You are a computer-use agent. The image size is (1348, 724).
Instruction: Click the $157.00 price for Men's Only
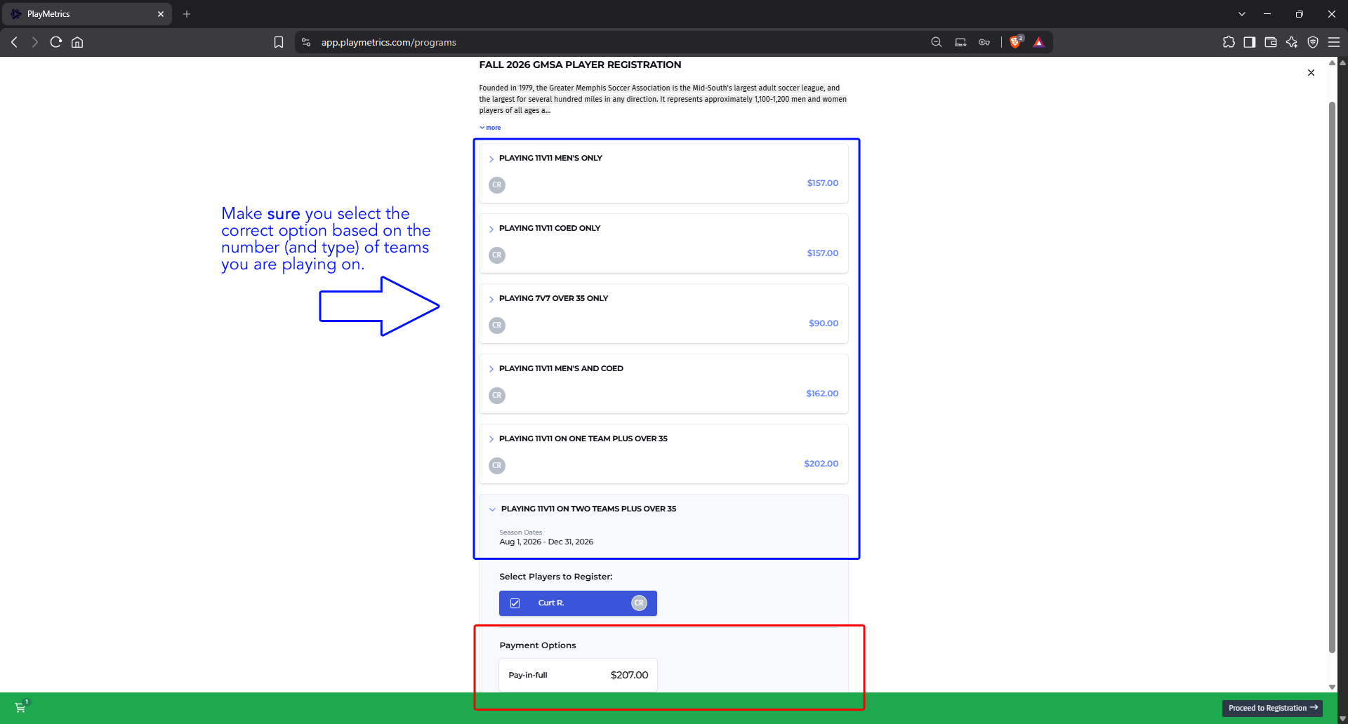pyautogui.click(x=823, y=183)
